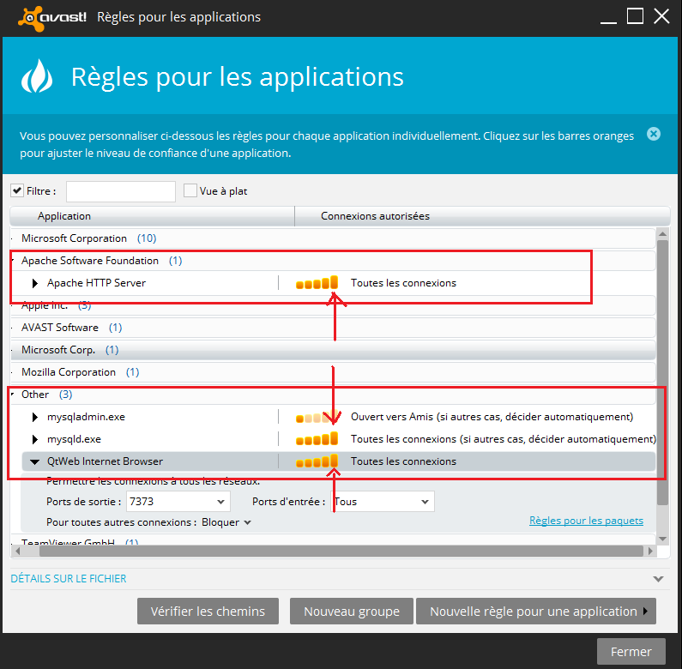682x669 pixels.
Task: Click the horizontal scrollbar right arrow
Action: coord(650,551)
